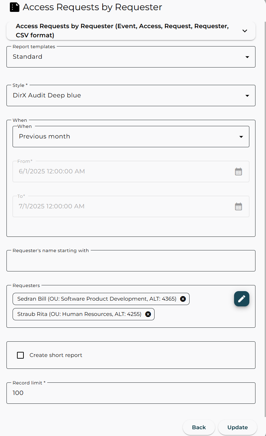Remove Sedran Bill from the Requesters list
The image size is (266, 436).
click(183, 299)
